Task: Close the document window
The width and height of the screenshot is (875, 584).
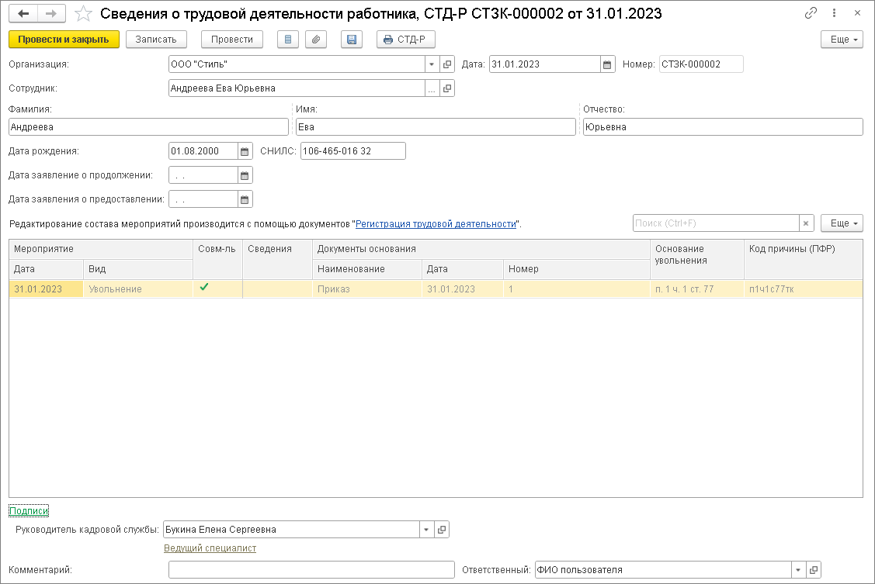Action: pyautogui.click(x=858, y=13)
